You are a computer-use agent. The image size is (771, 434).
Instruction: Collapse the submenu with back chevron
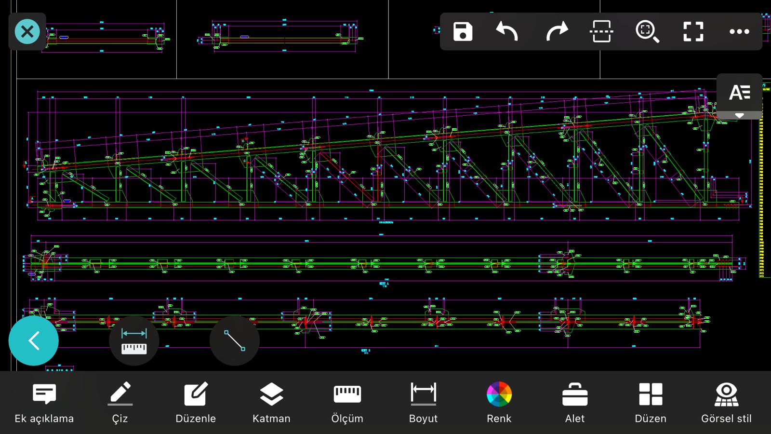point(34,341)
